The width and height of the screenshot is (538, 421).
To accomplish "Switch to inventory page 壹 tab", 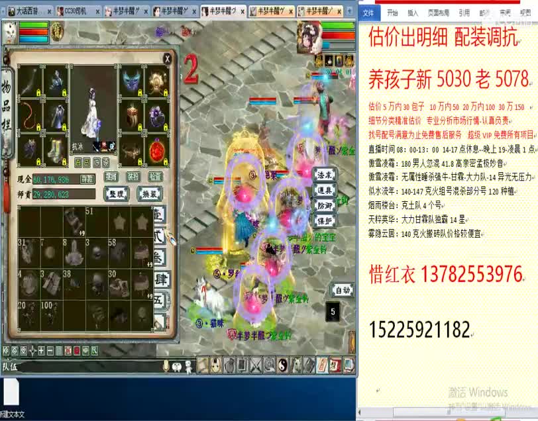I will pyautogui.click(x=160, y=215).
